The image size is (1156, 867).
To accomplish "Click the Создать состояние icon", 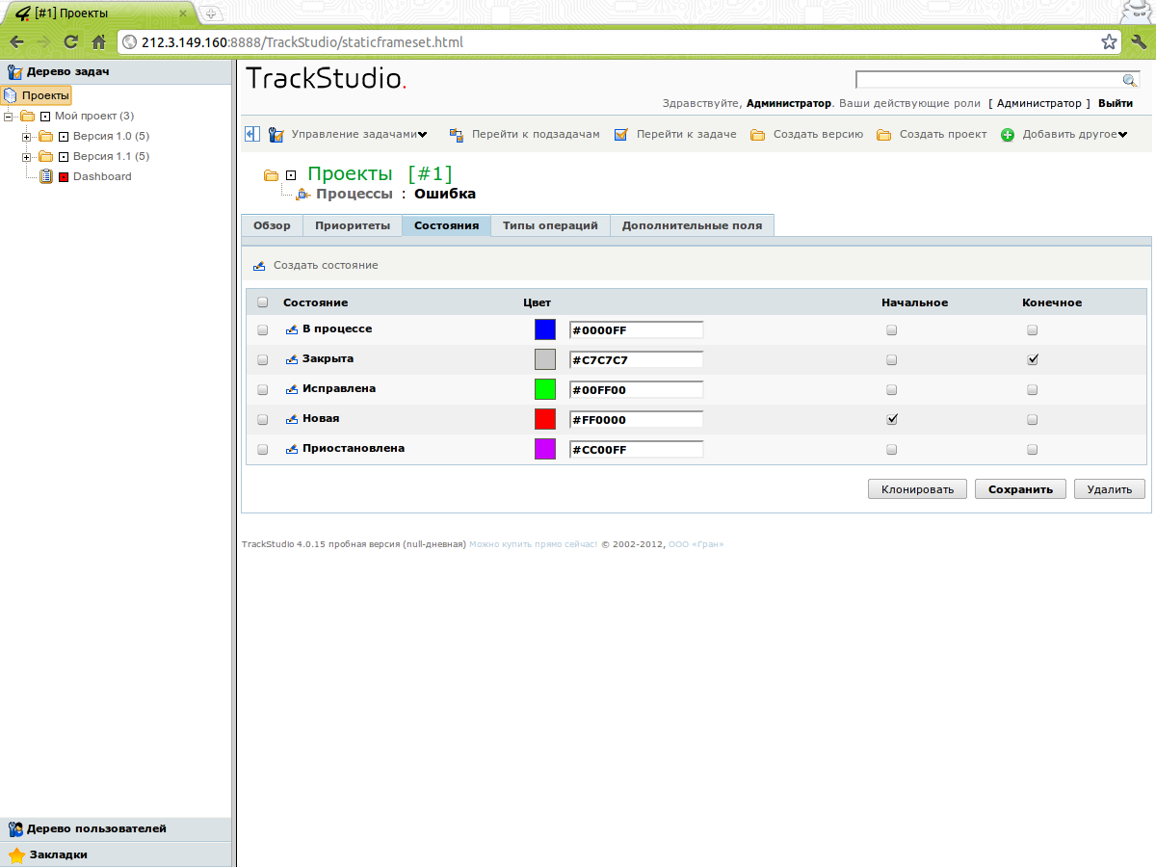I will pyautogui.click(x=259, y=266).
